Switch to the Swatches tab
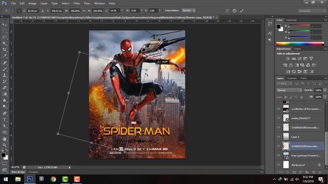328x184 pixels. point(291,20)
